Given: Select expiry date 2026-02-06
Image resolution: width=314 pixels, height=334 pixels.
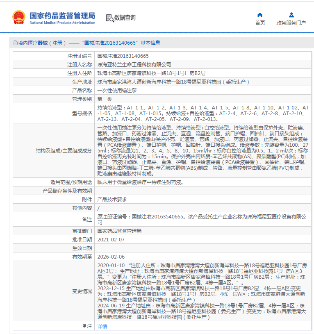Looking at the screenshot, I should coord(111,257).
